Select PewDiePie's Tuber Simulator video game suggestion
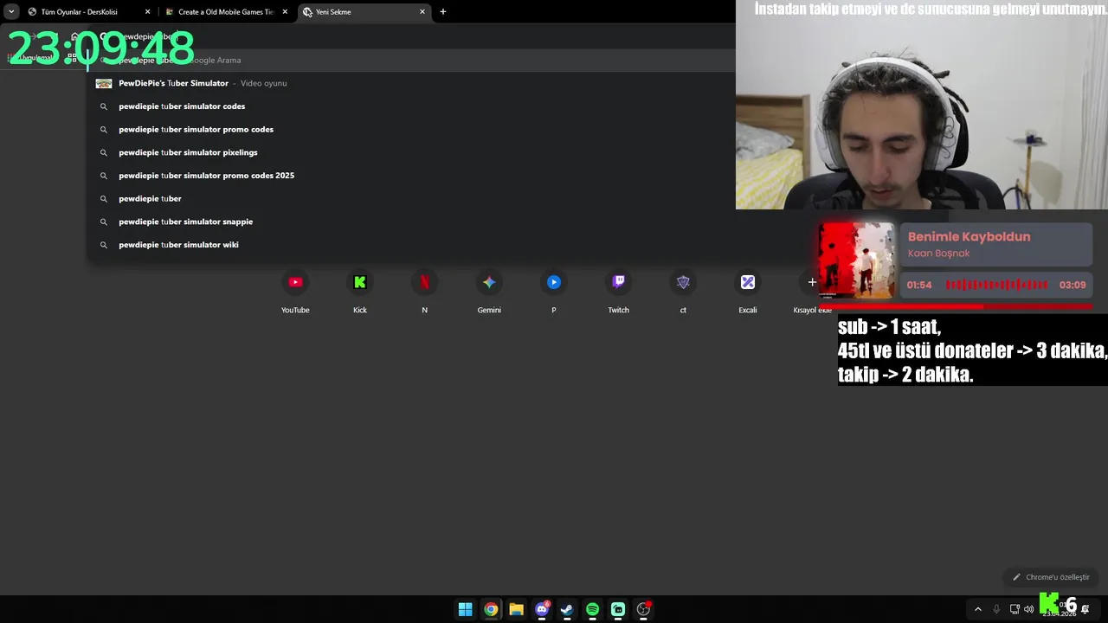This screenshot has height=623, width=1108. tap(410, 83)
